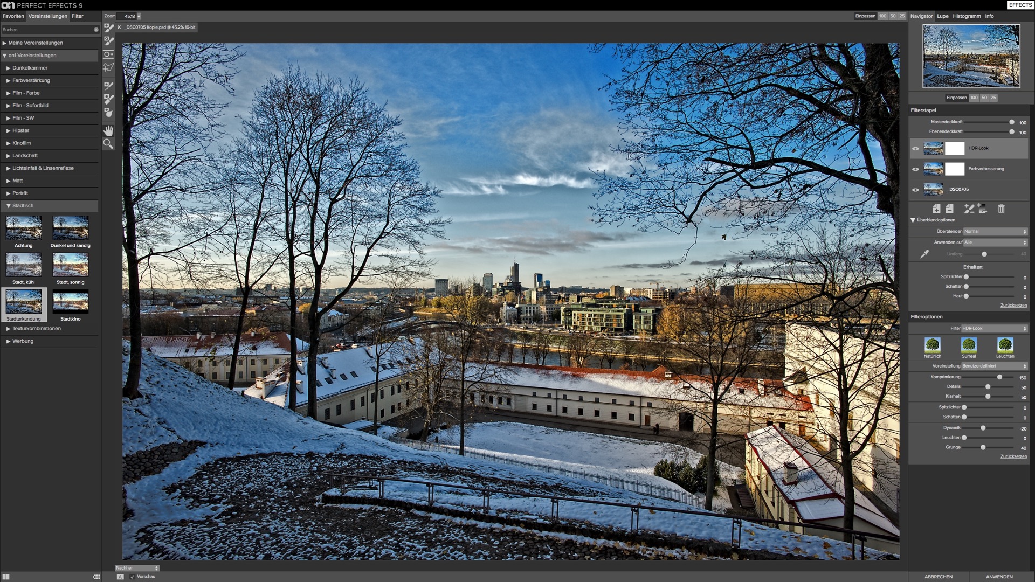
Task: Select the blur mask drop tool
Action: click(108, 112)
